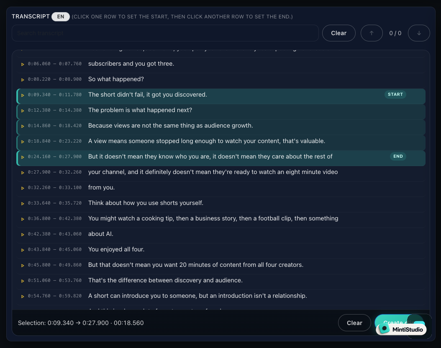Click timestamp 0:33.640 – 0:35.720
This screenshot has width=441, height=348.
54,203
